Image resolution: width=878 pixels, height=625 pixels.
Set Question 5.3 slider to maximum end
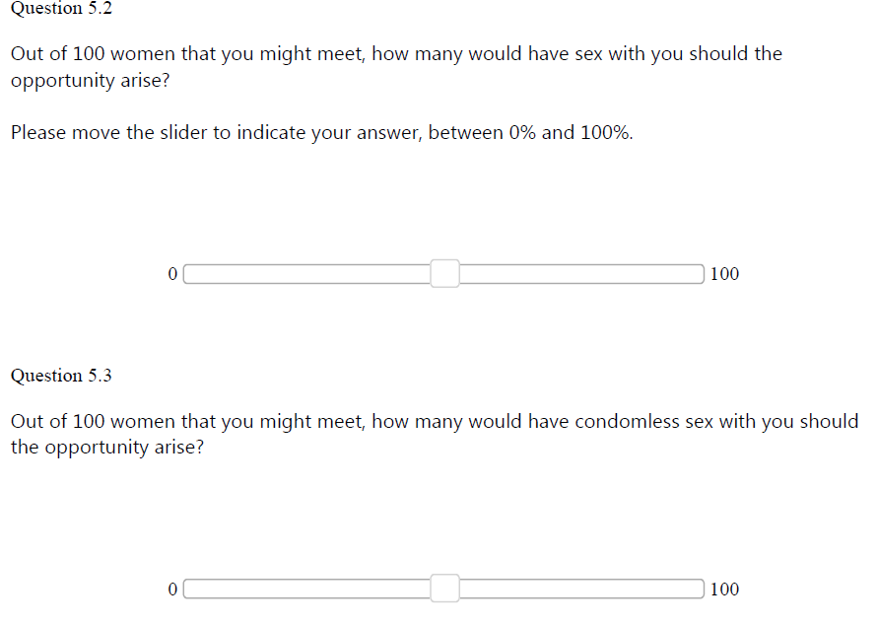coord(702,589)
